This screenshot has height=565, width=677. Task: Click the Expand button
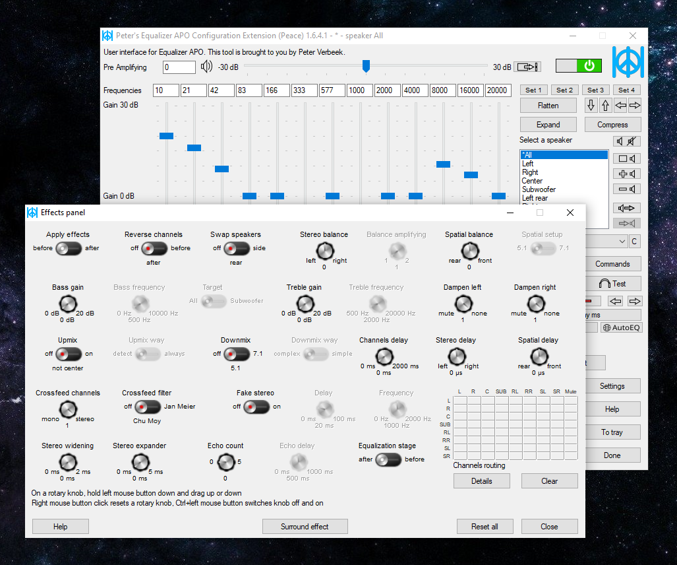point(548,125)
